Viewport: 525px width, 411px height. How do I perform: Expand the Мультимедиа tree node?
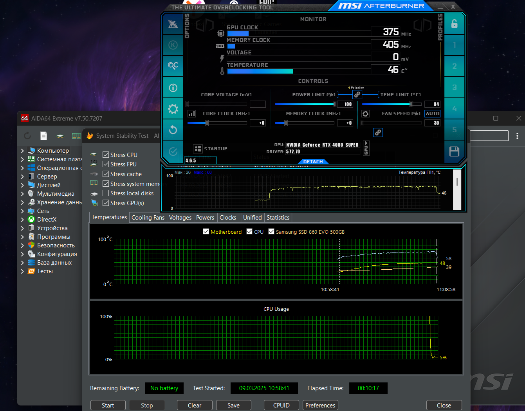tap(22, 194)
